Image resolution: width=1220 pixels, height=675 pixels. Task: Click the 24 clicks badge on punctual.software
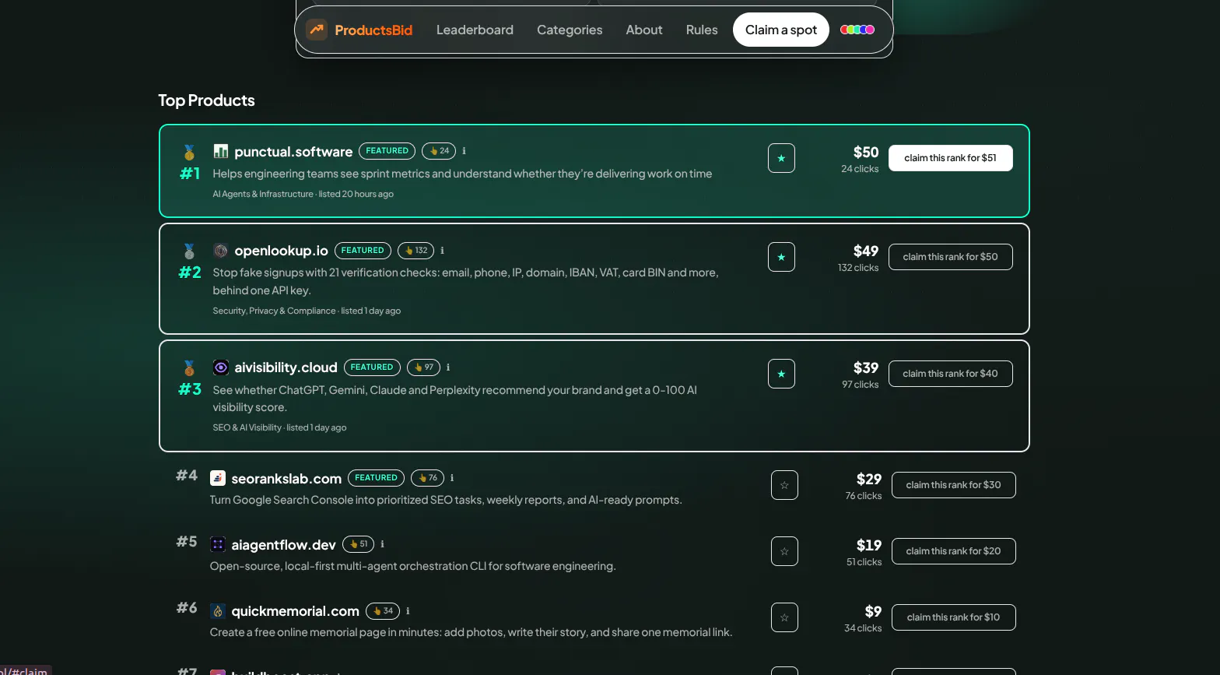pos(439,151)
